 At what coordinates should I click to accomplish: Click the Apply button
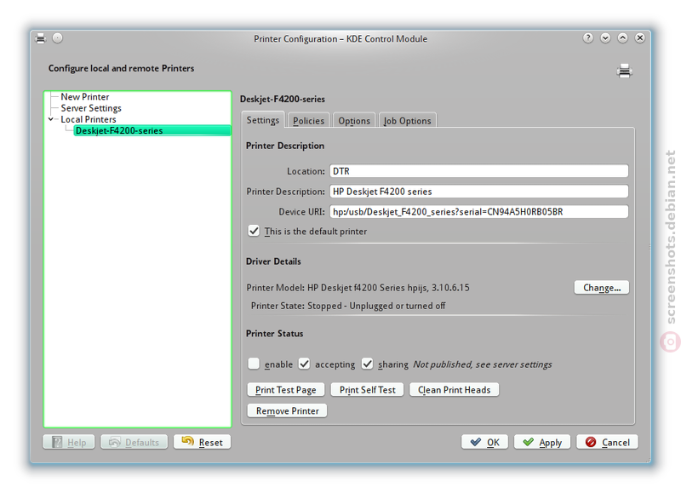click(542, 442)
